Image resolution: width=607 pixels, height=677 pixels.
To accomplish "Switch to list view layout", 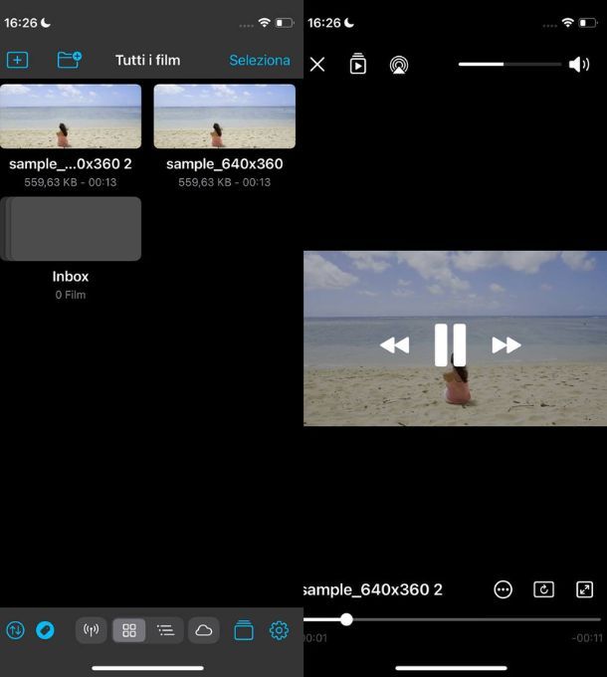I will click(165, 630).
